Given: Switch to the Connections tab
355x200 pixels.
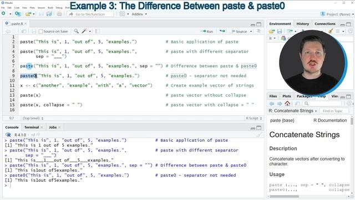Looking at the screenshot, I should (325, 23).
